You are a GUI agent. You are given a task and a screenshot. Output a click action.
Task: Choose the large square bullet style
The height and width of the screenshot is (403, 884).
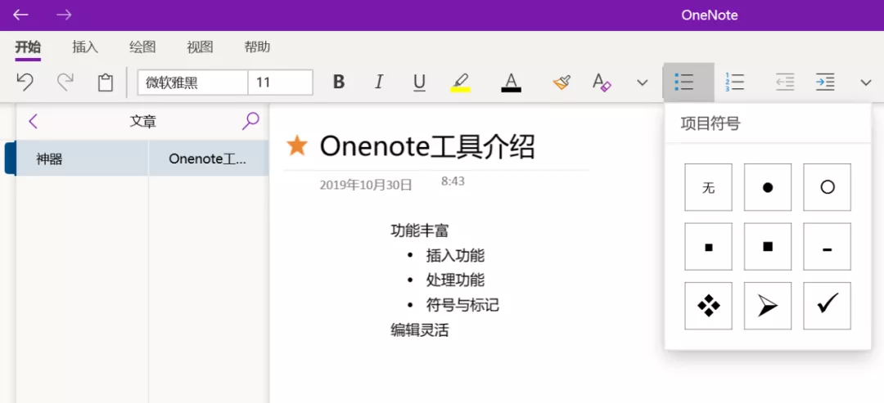768,247
